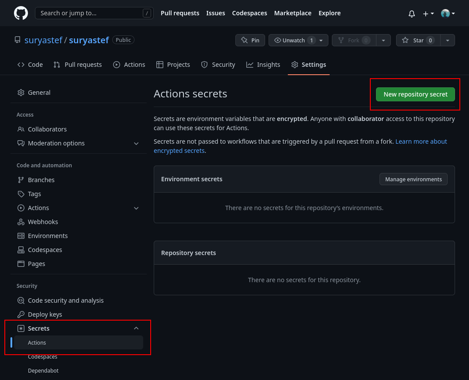Open the user avatar menu

tap(448, 14)
